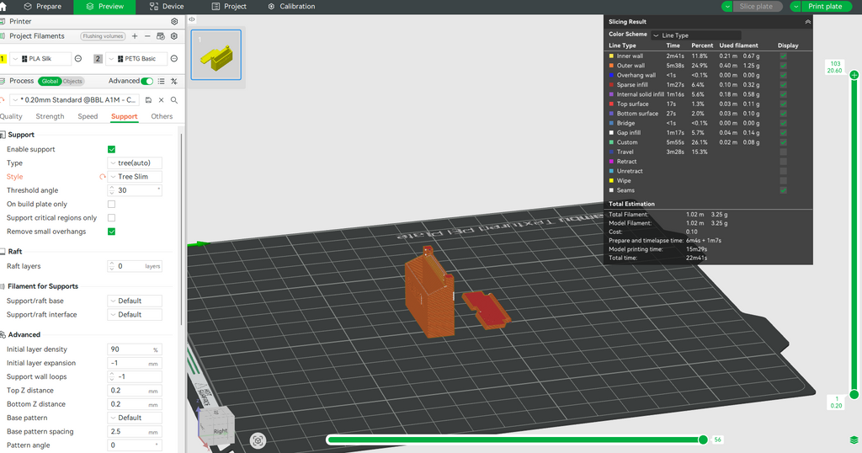Search process settings with magnifier icon
This screenshot has height=453, width=862.
coord(174,99)
